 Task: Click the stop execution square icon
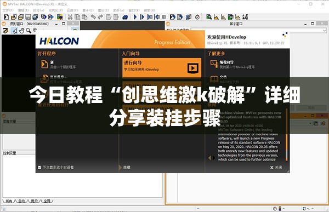point(164,17)
